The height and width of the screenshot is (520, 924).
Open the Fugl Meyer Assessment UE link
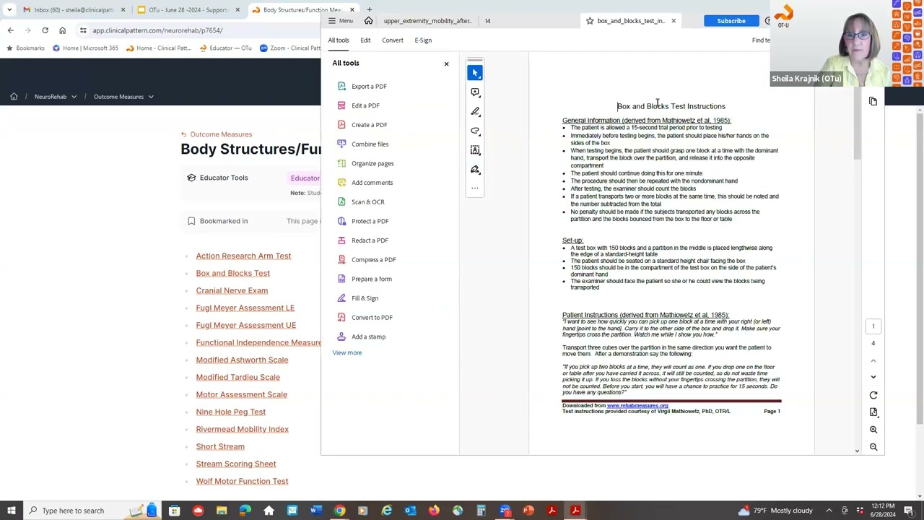coord(245,325)
